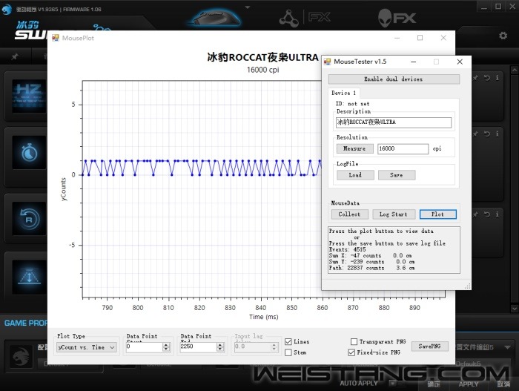Click the Collect mouse data button
This screenshot has width=519, height=391.
tap(349, 214)
